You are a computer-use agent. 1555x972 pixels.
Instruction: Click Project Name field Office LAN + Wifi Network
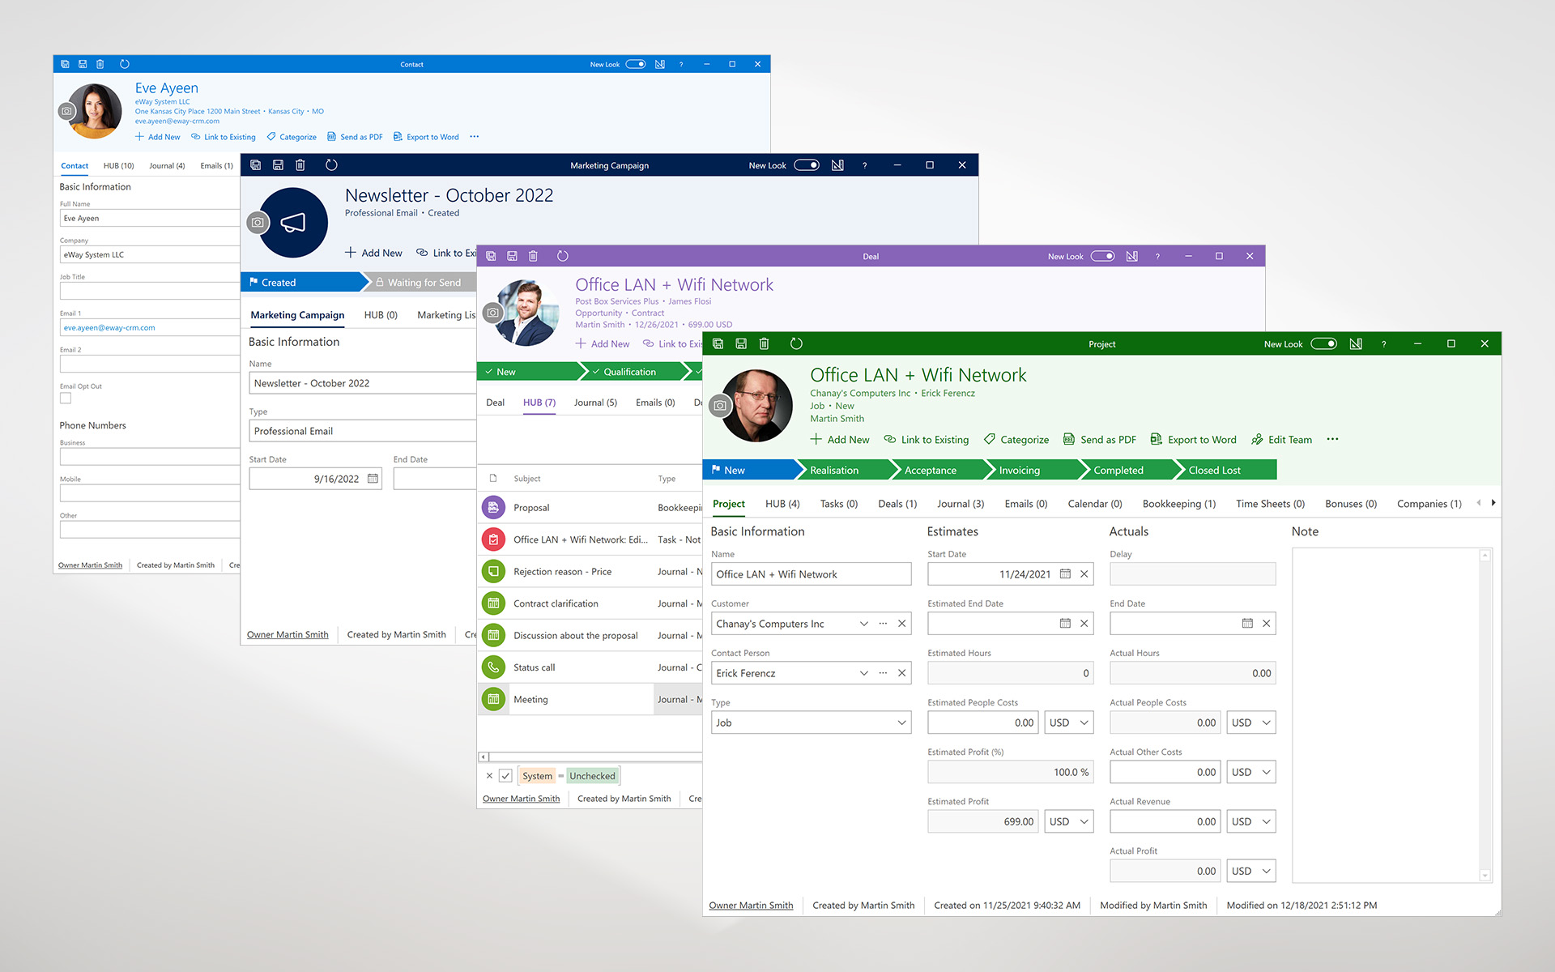click(x=812, y=574)
